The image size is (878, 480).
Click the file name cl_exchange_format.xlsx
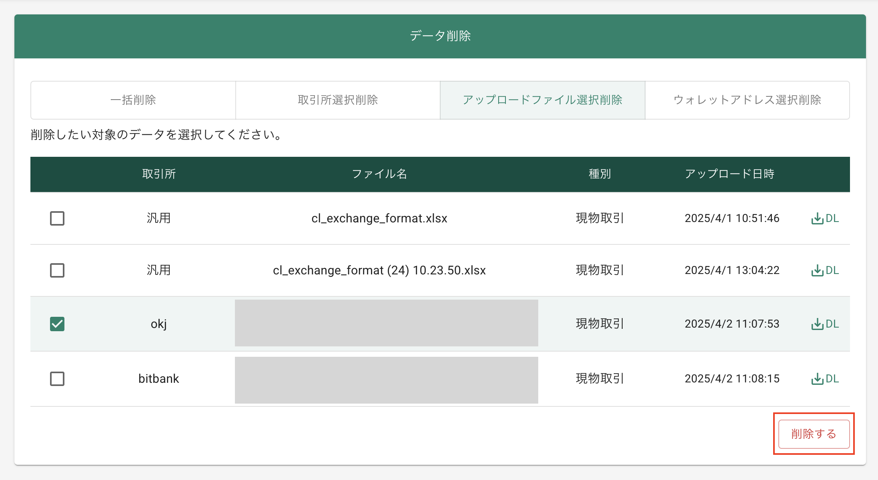(x=379, y=218)
